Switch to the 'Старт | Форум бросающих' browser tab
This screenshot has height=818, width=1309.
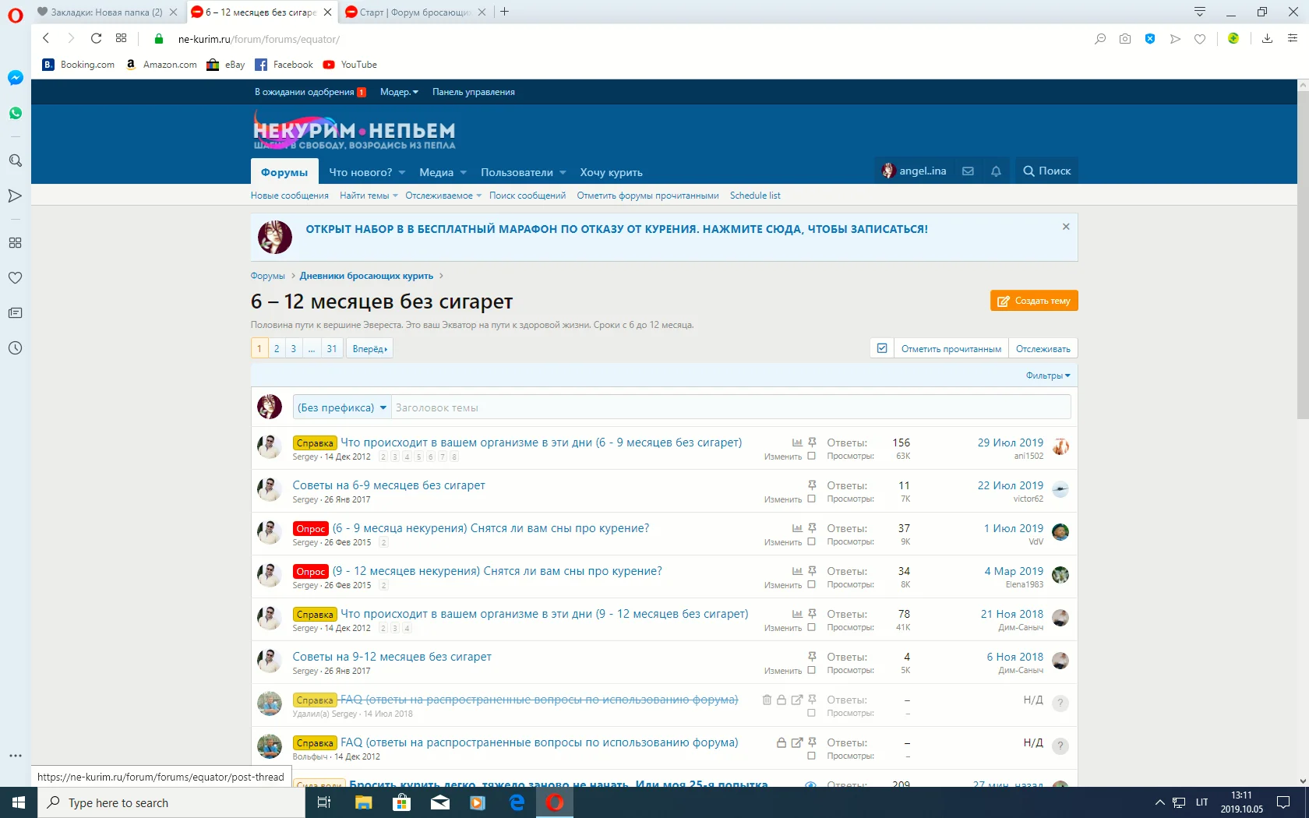[x=415, y=12]
